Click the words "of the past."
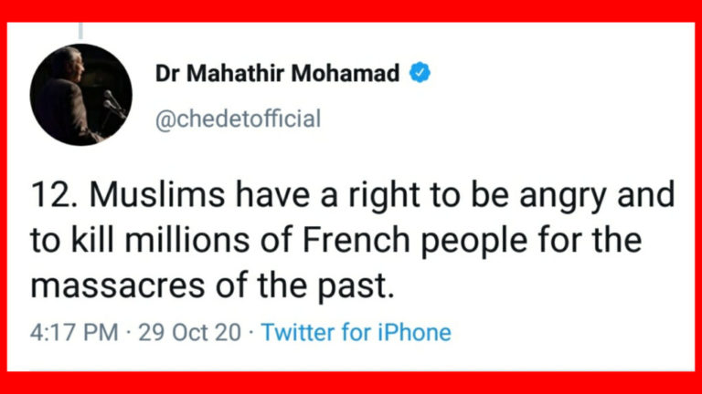This screenshot has width=702, height=394. [305, 287]
